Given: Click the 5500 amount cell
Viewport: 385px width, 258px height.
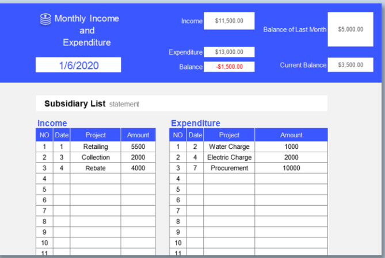Looking at the screenshot, I should tap(138, 147).
